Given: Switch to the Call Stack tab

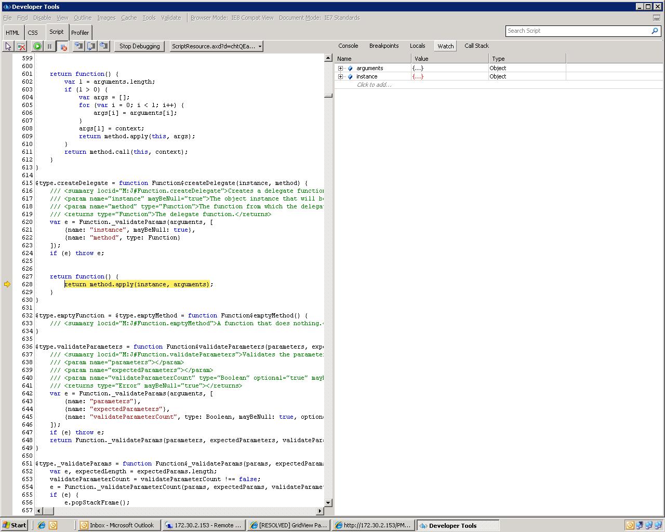Looking at the screenshot, I should point(476,46).
